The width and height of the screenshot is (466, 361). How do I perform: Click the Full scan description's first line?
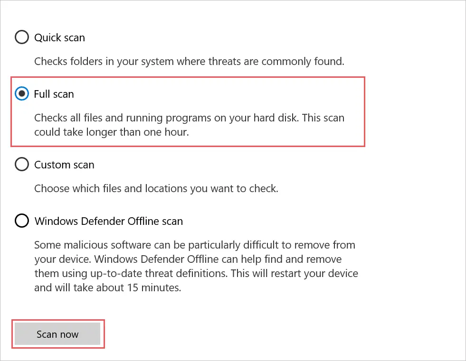(189, 118)
